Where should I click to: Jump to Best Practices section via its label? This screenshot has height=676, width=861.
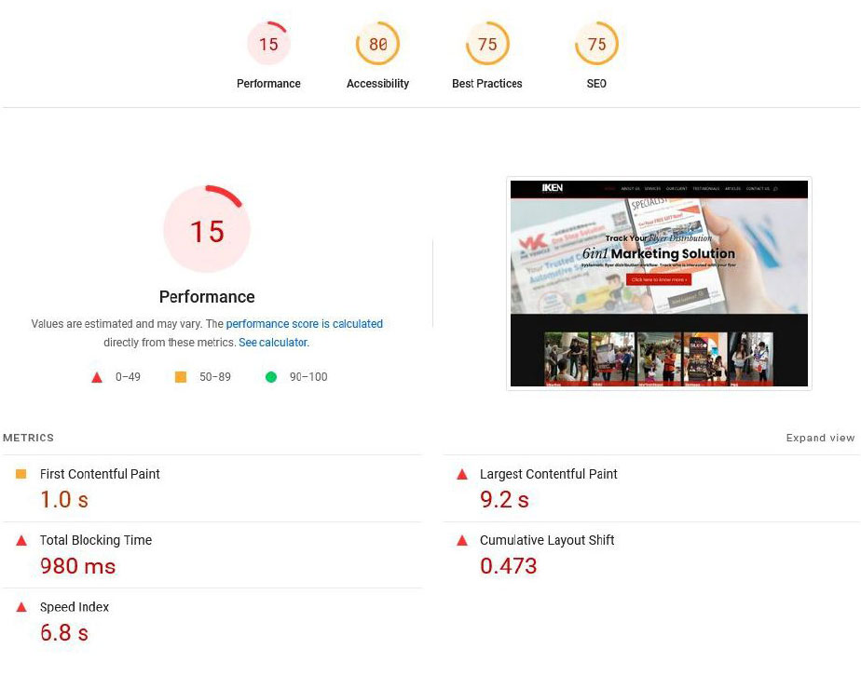487,84
